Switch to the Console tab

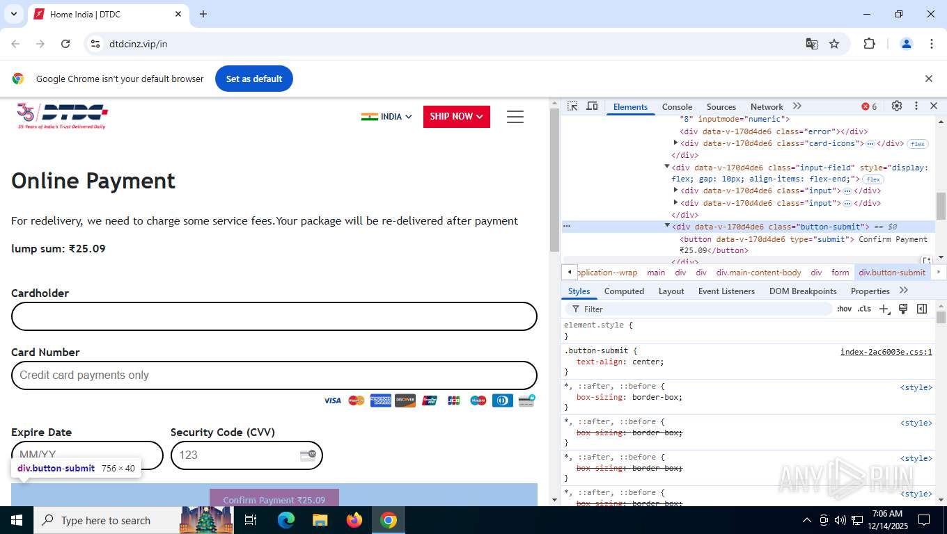click(677, 106)
